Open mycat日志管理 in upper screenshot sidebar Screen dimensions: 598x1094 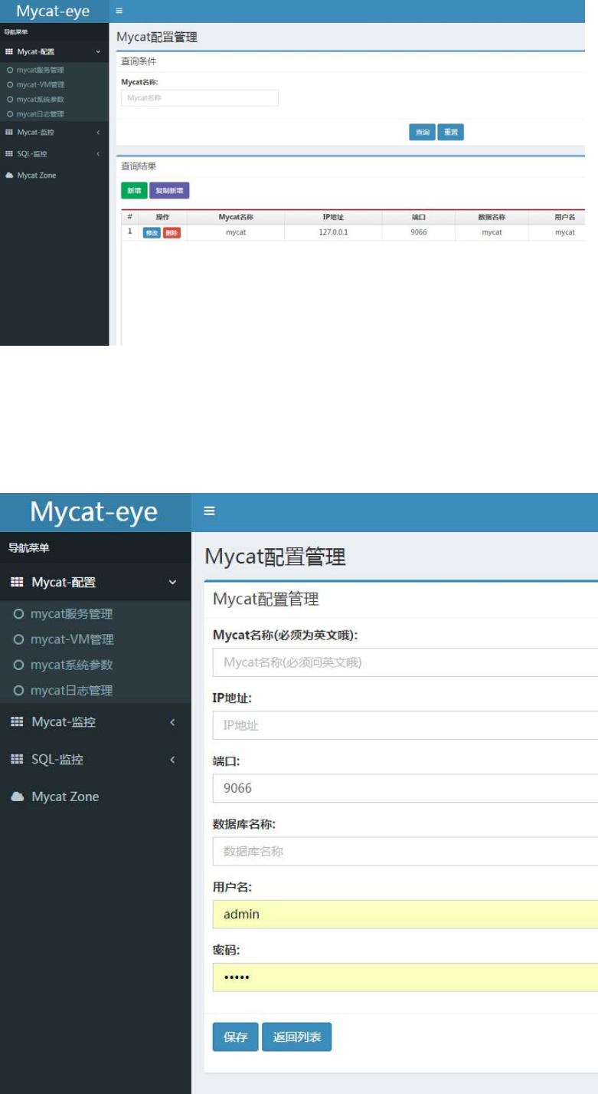click(x=40, y=113)
